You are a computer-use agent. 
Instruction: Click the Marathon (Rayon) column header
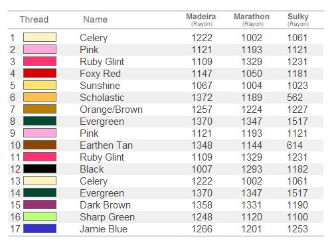click(x=252, y=20)
